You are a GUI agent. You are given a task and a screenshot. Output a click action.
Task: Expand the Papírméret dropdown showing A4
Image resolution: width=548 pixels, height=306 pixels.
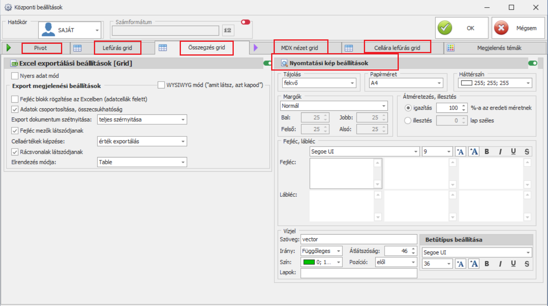pos(405,83)
